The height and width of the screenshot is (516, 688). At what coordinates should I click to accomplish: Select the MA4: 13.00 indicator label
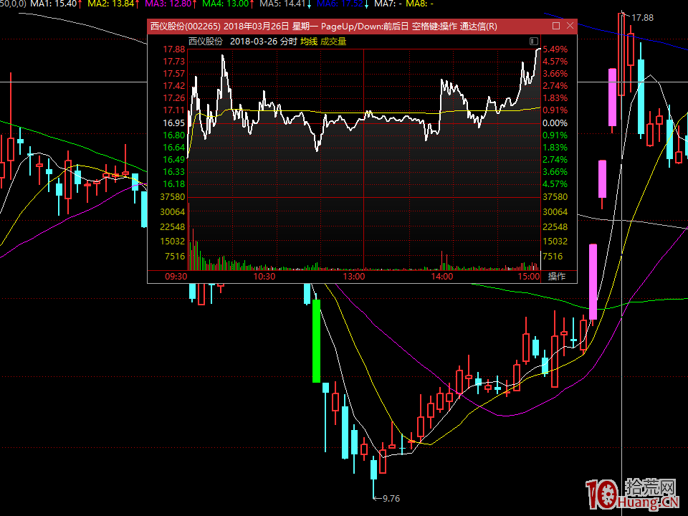[x=226, y=4]
